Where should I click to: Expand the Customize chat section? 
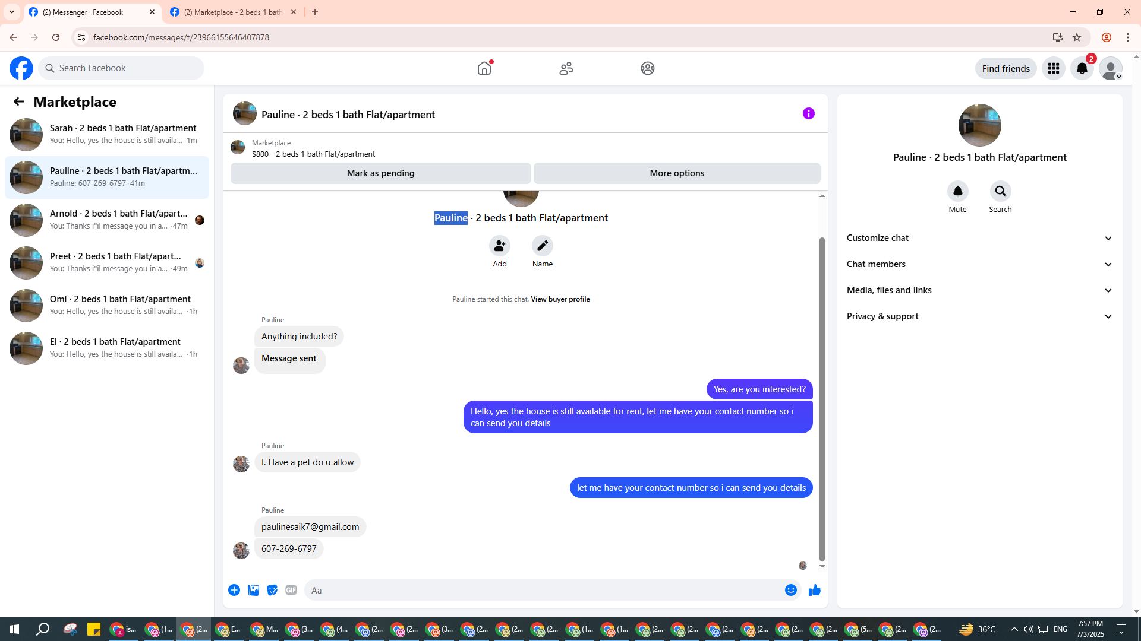(x=979, y=238)
